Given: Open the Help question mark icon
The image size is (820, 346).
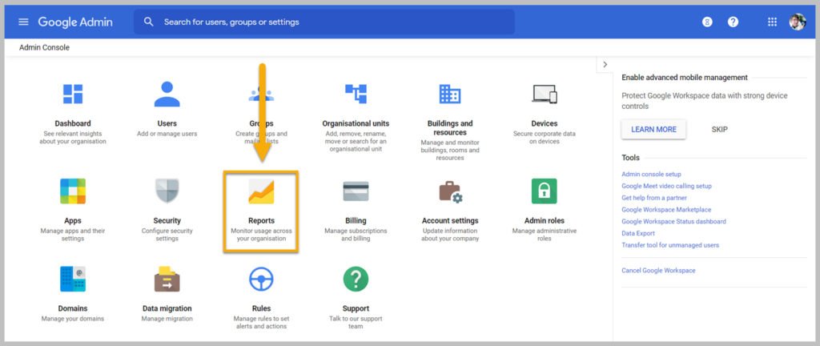Looking at the screenshot, I should 734,22.
